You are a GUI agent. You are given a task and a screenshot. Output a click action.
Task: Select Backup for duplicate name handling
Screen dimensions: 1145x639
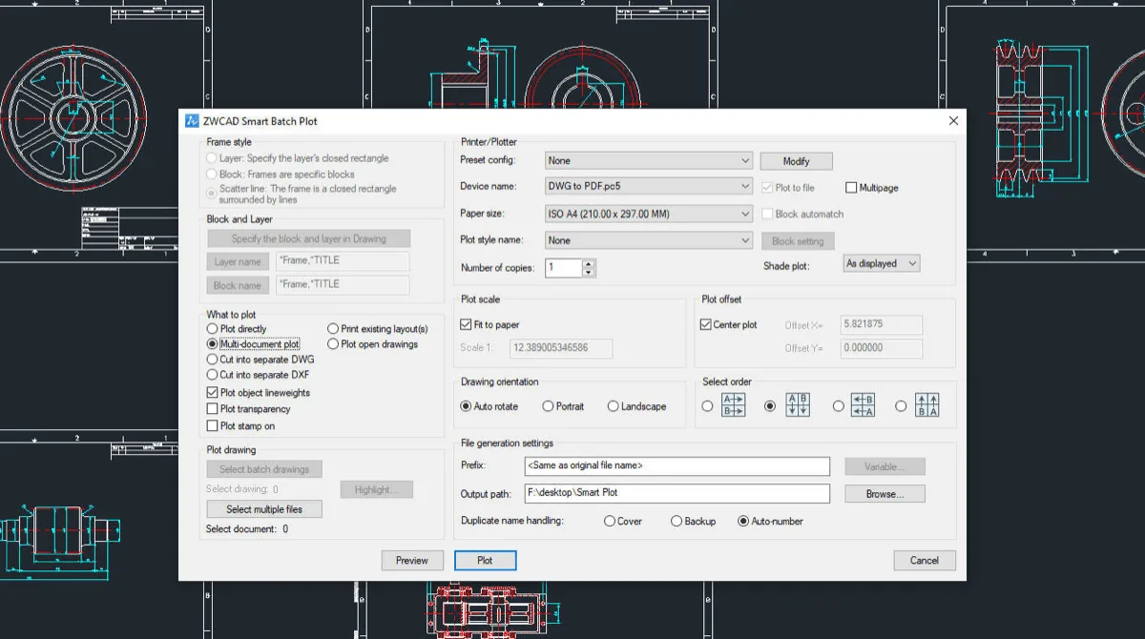tap(677, 522)
